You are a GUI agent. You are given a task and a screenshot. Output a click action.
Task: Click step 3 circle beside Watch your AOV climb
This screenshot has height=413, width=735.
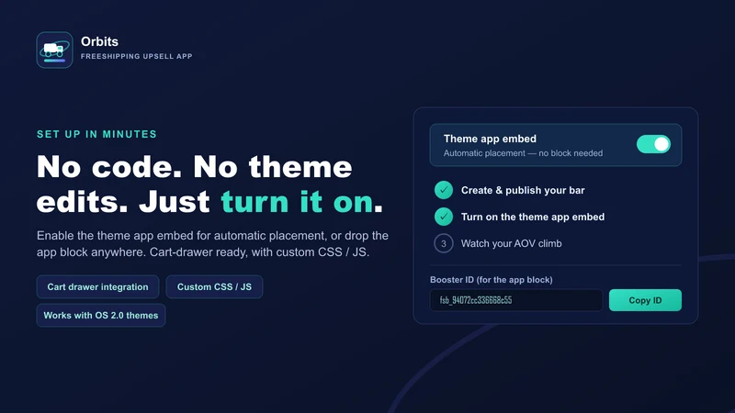tap(444, 243)
